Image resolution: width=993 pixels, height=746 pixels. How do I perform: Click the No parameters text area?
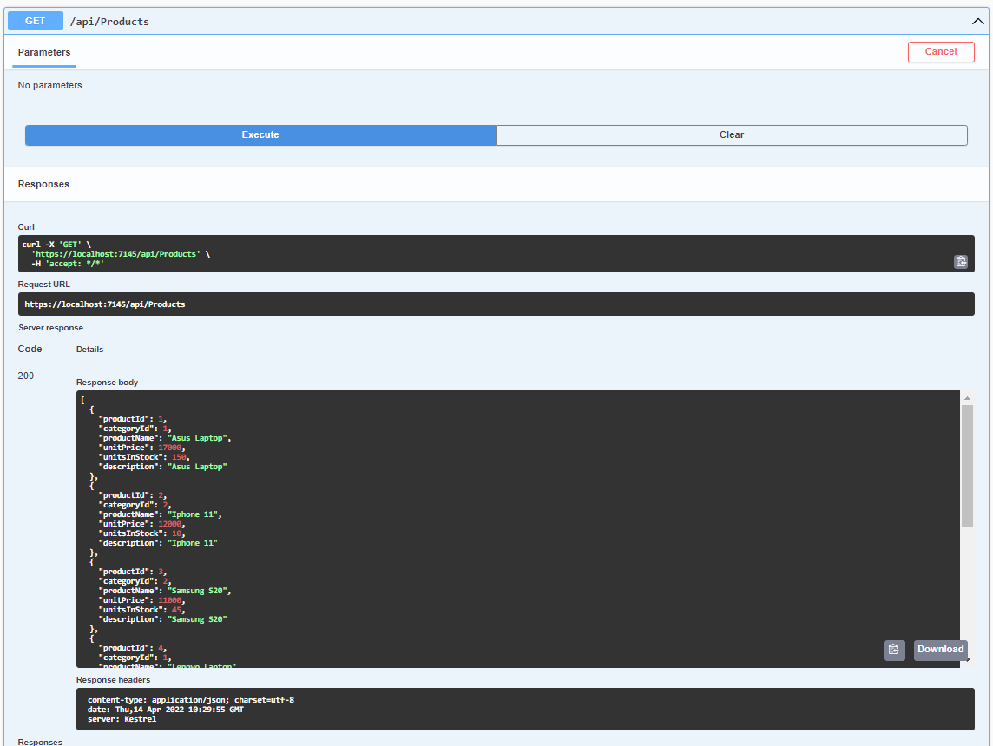coord(49,84)
